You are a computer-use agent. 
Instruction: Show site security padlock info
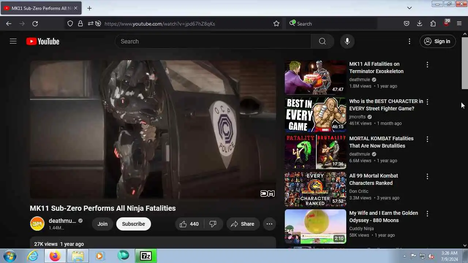(x=80, y=24)
